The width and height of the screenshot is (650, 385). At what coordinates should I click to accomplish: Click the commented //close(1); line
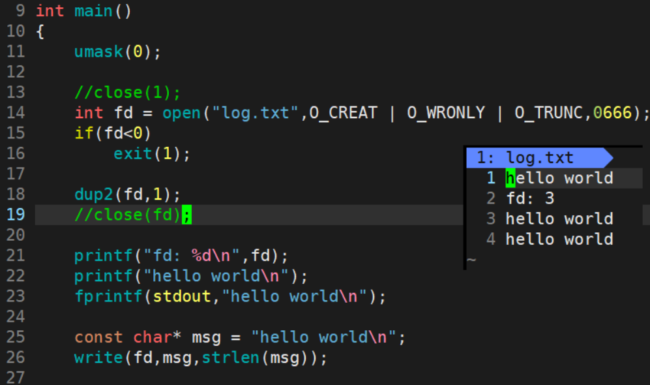[127, 93]
